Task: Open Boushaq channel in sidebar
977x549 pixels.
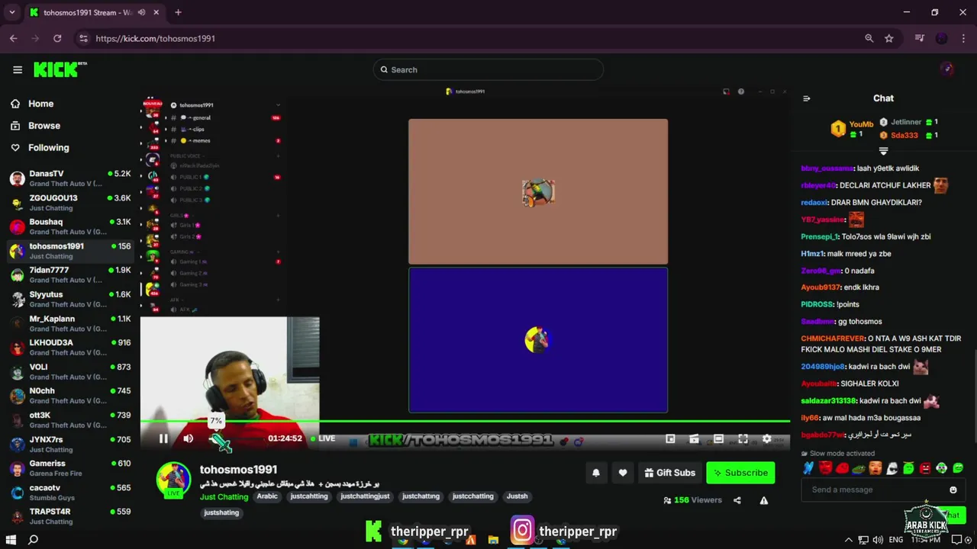Action: [69, 226]
